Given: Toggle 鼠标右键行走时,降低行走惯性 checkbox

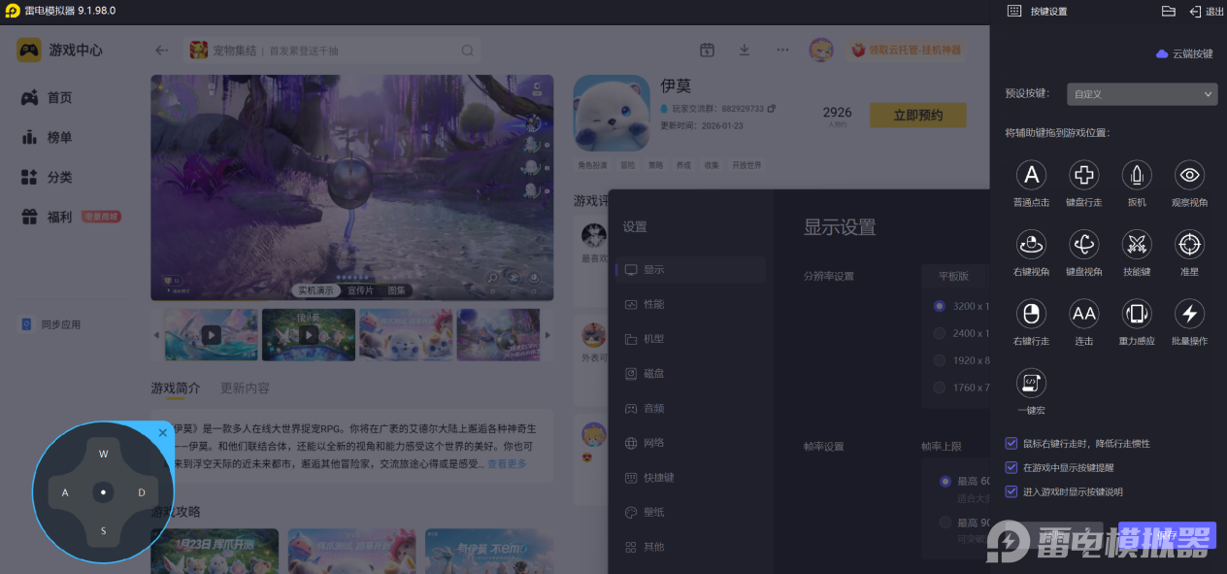Looking at the screenshot, I should point(1011,443).
